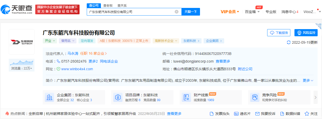The width and height of the screenshot is (322, 119).
Task: Clear the search box with the X icon
Action: 177,12
